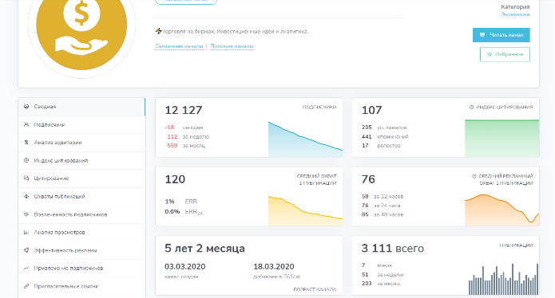Click the creation date 03.03.2020

click(x=184, y=267)
